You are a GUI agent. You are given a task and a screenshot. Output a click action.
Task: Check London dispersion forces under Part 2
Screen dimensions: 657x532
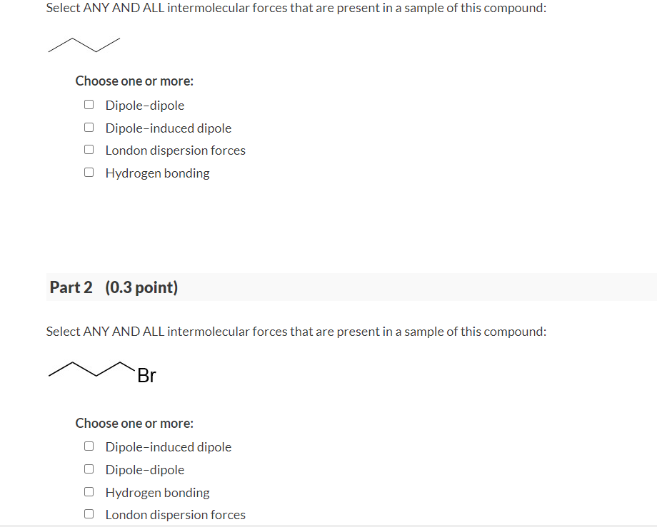click(89, 513)
